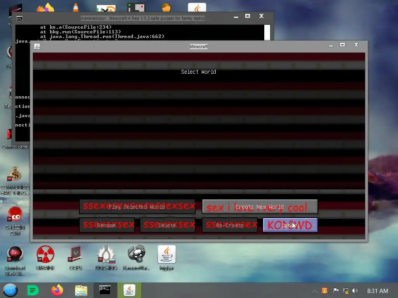Open the Action Center flag icon
This screenshot has width=398, height=298.
coord(335,290)
